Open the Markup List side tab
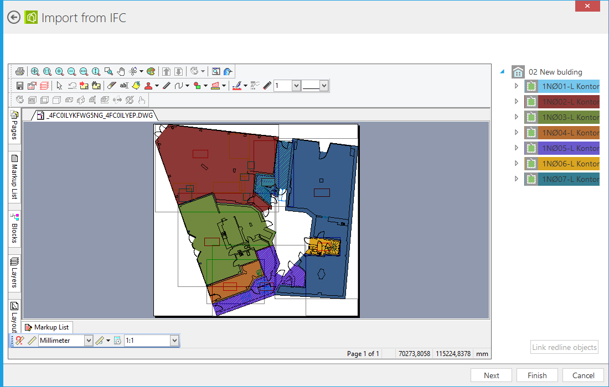Image resolution: width=609 pixels, height=387 pixels. (x=14, y=176)
